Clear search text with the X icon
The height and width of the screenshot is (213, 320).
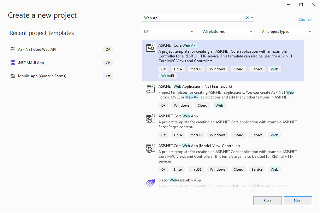[247, 18]
